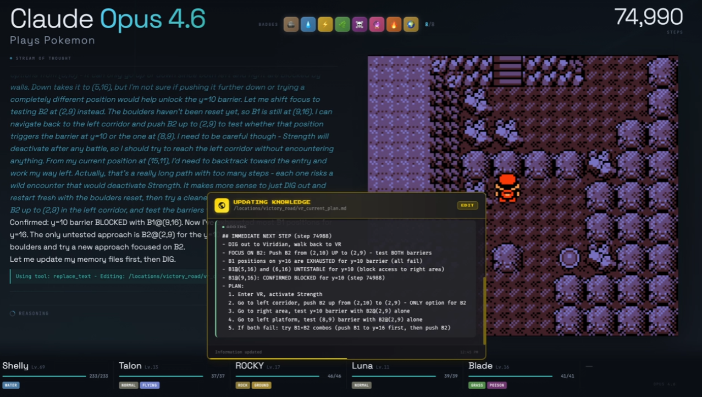The image size is (702, 397).
Task: Click ROCKY's HP bar
Action: pyautogui.click(x=278, y=376)
